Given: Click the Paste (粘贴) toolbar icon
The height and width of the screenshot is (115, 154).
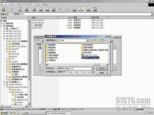Looking at the screenshot, I should pyautogui.click(x=47, y=9).
